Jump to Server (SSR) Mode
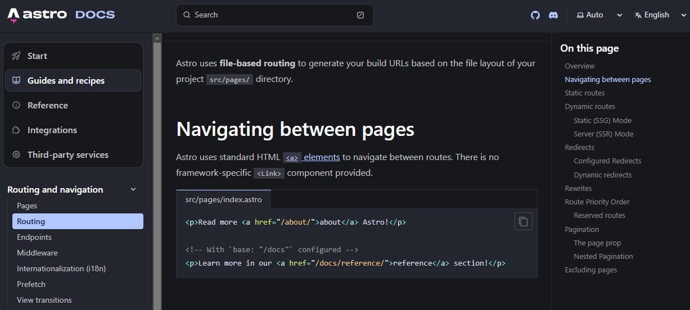This screenshot has height=310, width=690. [x=603, y=134]
